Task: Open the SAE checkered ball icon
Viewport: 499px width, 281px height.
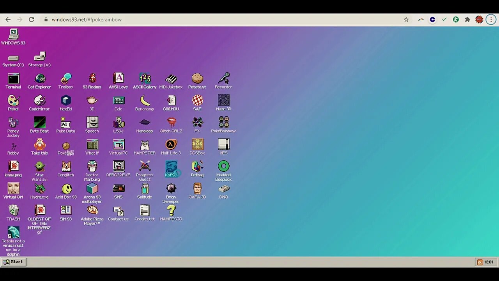Action: click(x=197, y=103)
